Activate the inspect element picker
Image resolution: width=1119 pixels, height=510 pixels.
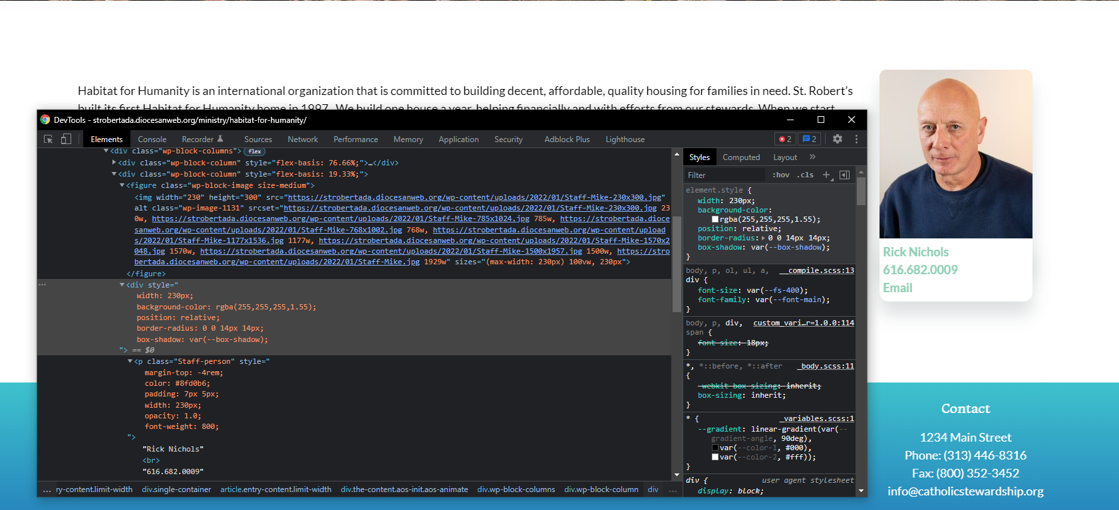coord(48,139)
